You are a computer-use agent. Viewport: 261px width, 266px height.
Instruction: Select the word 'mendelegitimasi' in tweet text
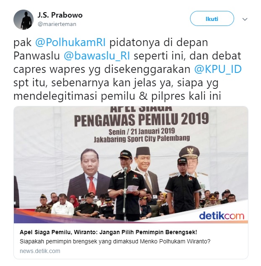(55, 96)
